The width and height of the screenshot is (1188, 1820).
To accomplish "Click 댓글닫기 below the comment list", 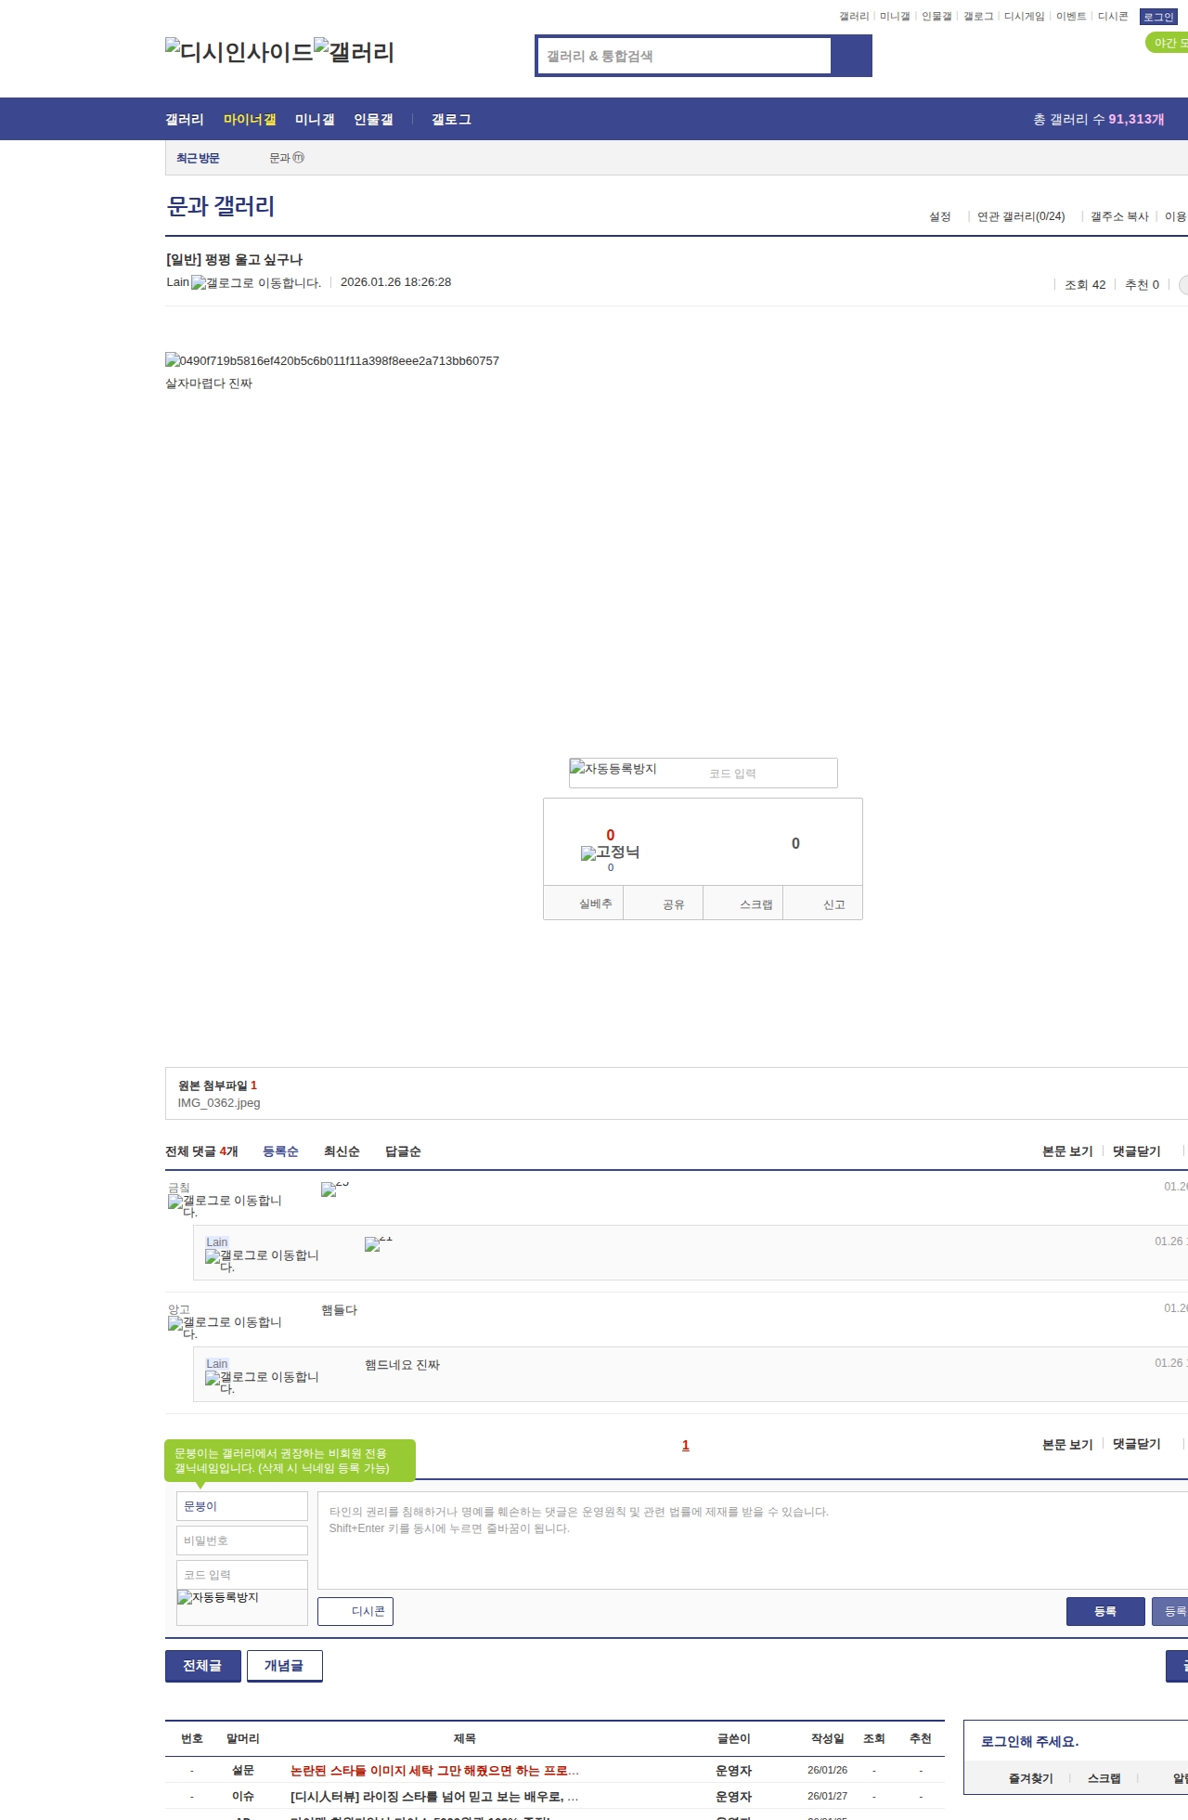I will 1137,1444.
